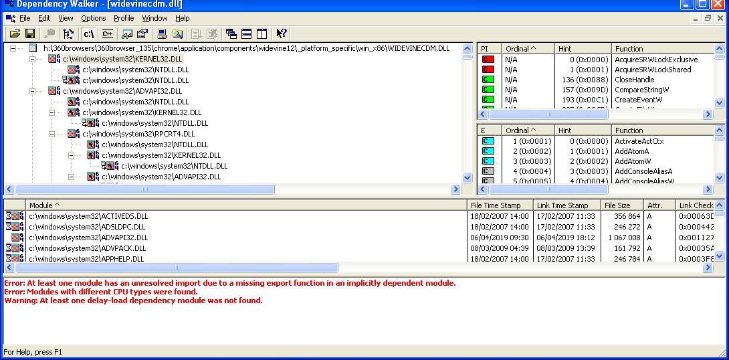
Task: Click gray export icon for AddConsoleAliasA
Action: click(x=488, y=171)
